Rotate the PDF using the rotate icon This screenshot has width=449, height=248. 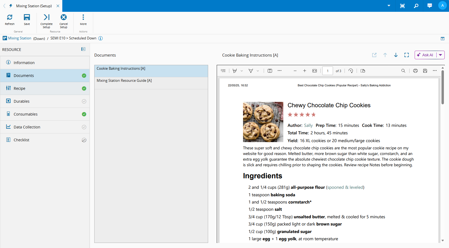pyautogui.click(x=351, y=71)
